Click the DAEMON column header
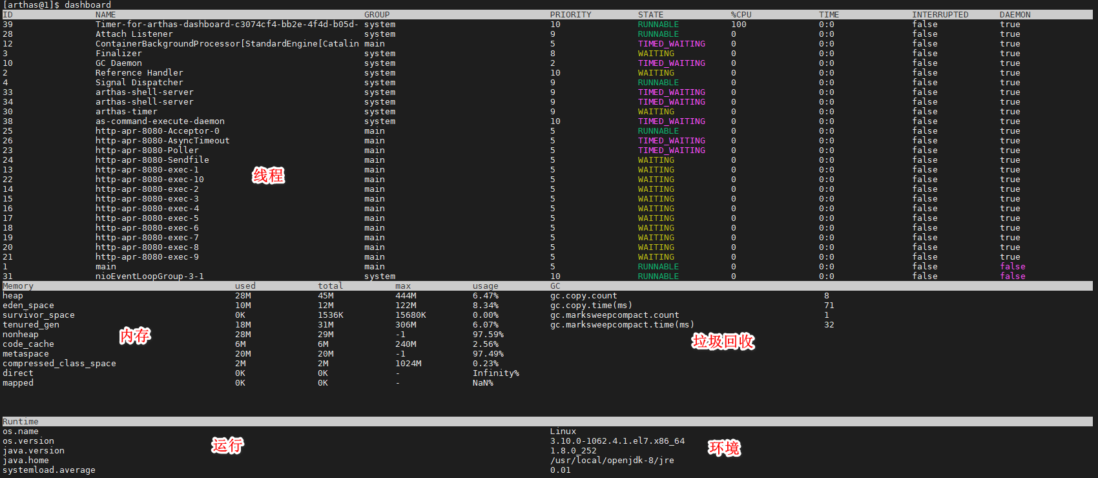Screen dimensions: 1098x478 pos(1015,15)
